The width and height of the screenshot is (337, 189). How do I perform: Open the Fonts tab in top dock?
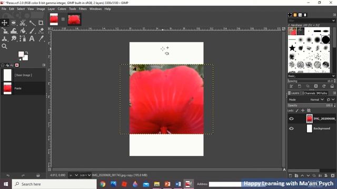pos(300,15)
